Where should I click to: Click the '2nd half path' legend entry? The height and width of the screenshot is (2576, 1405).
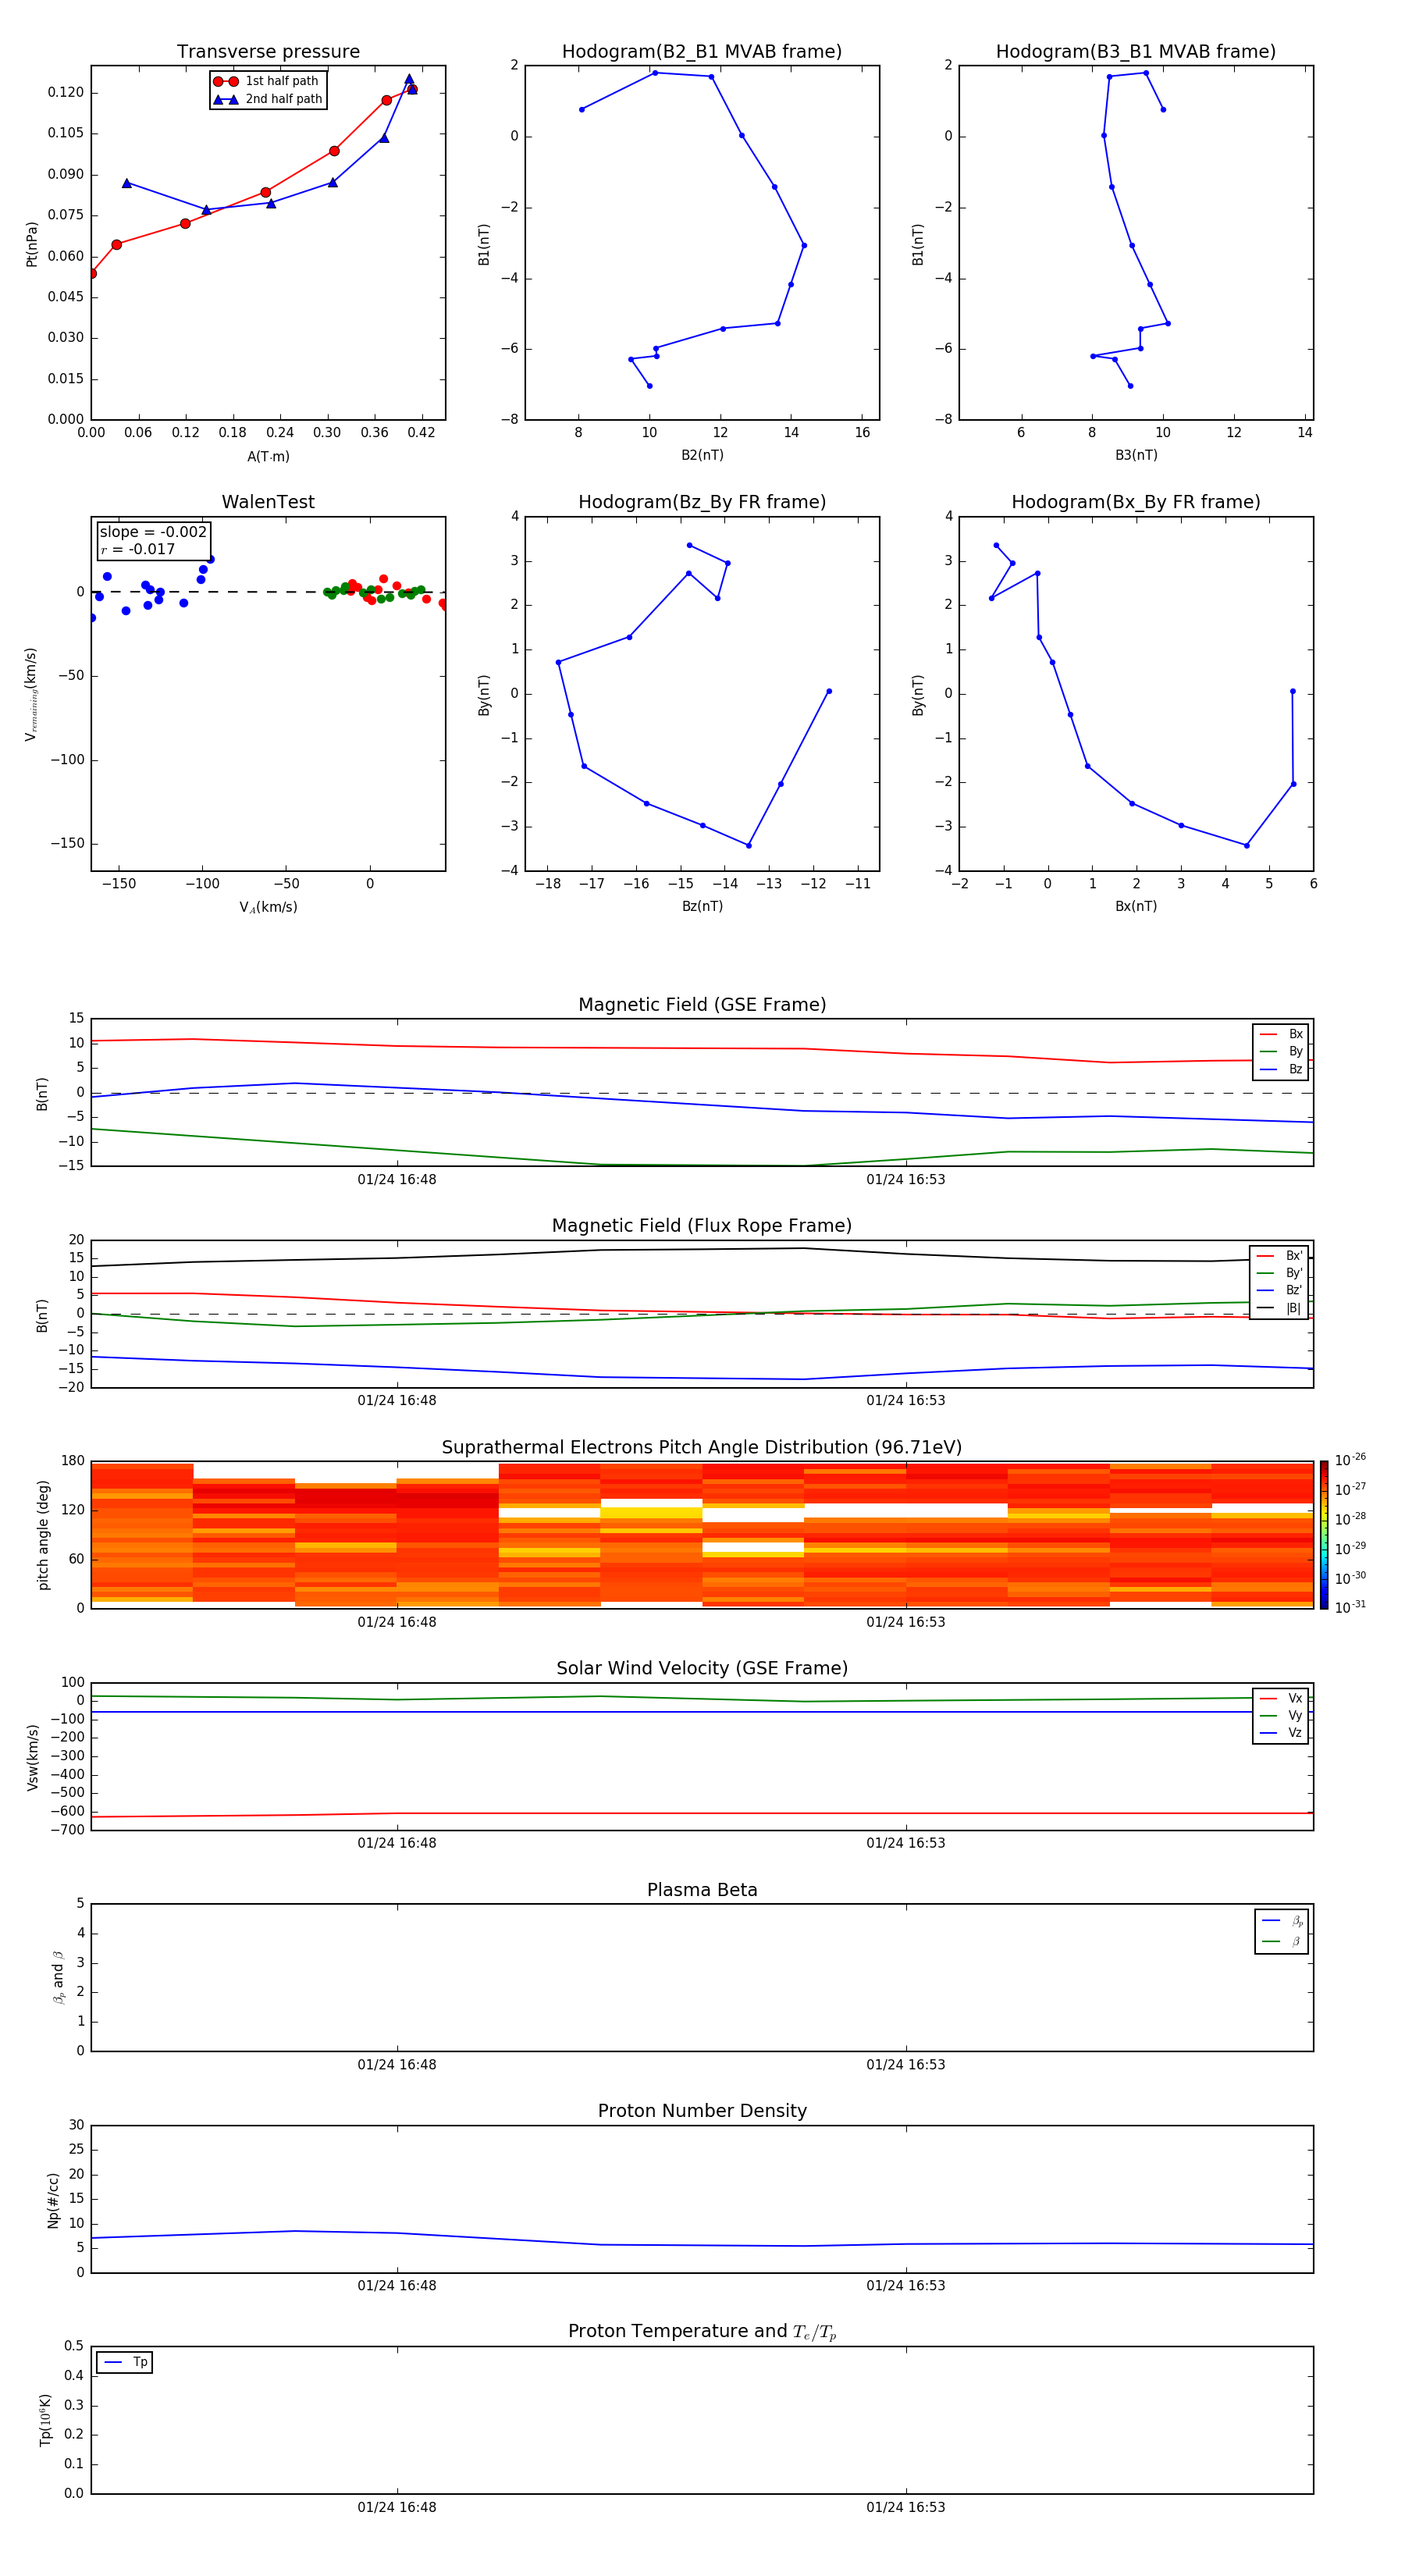[x=268, y=99]
